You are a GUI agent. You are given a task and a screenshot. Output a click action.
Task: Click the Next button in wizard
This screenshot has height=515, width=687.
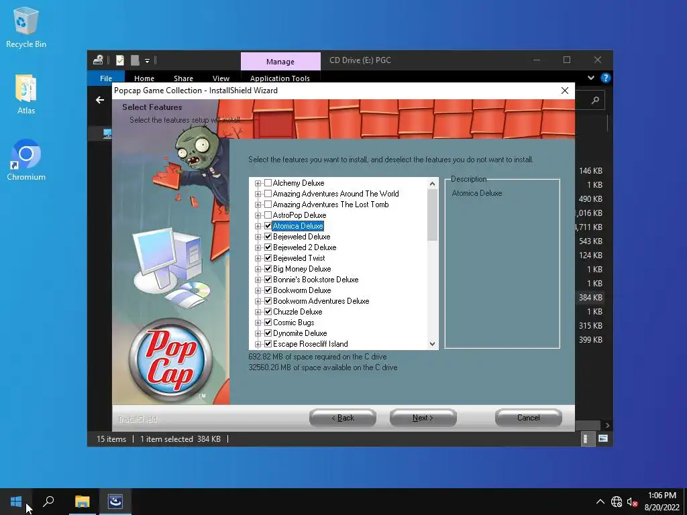pos(423,418)
